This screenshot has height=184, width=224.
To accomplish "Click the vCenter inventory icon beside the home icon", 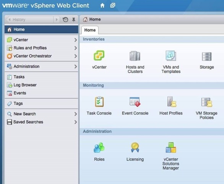I will tap(113, 5).
